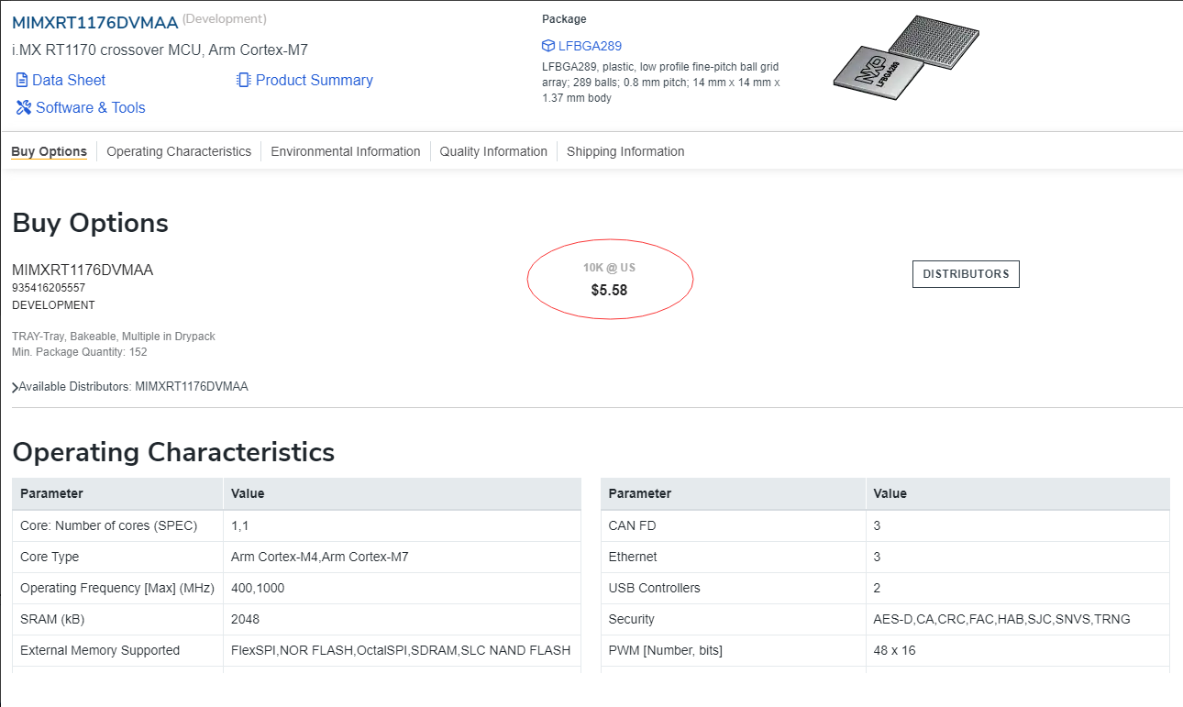This screenshot has width=1183, height=707.
Task: Click the 10K @ US price label
Action: (609, 268)
